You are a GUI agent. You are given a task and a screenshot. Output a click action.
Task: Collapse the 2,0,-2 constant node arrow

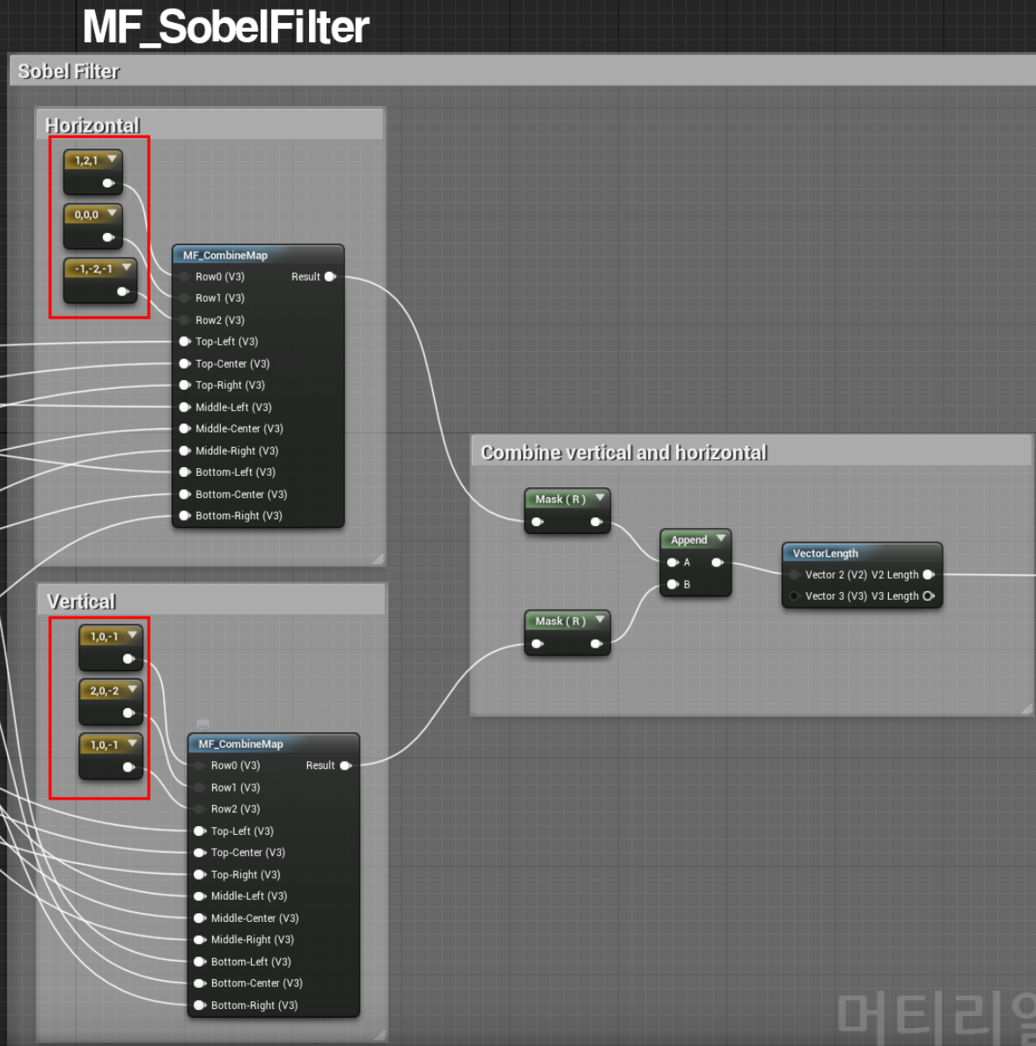point(132,689)
